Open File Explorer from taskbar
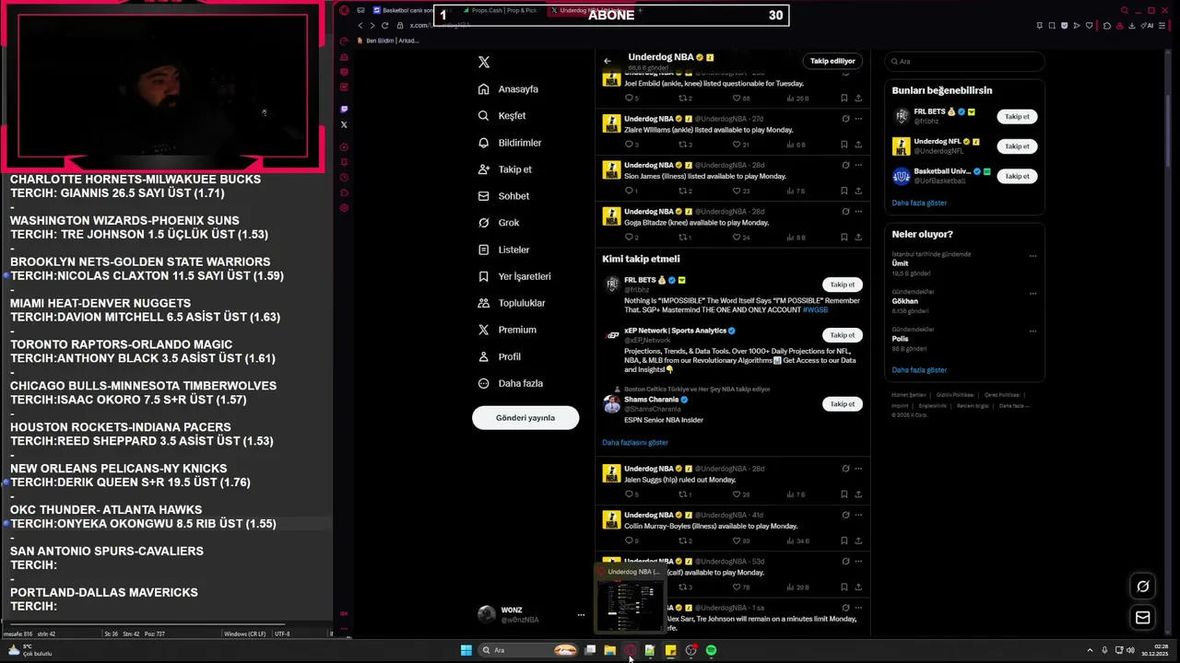The height and width of the screenshot is (663, 1180). tap(609, 650)
